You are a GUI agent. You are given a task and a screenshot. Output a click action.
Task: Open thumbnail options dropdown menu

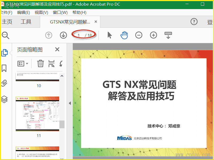click(x=23, y=63)
